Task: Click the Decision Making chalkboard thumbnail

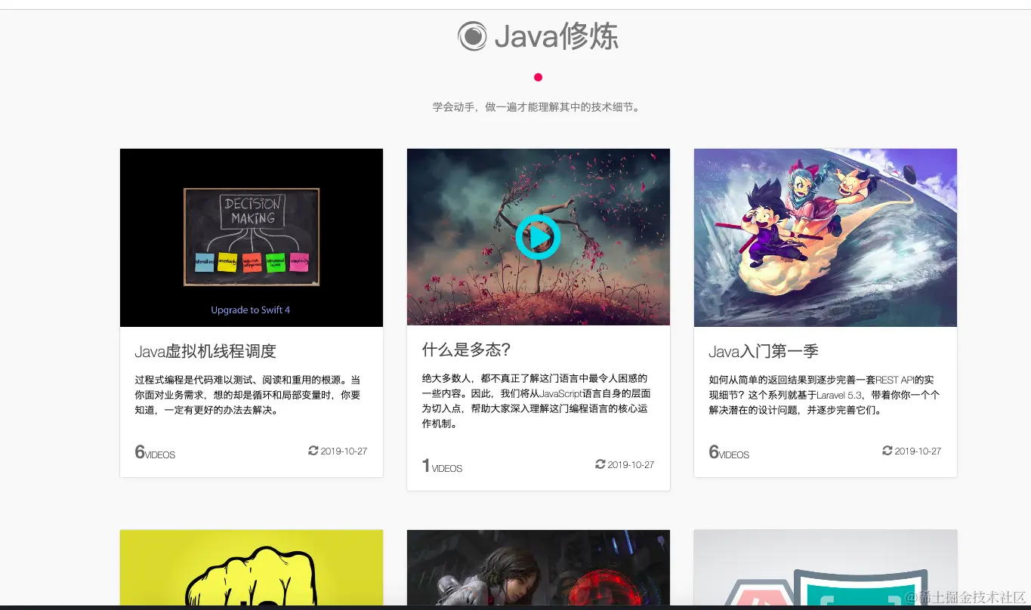Action: pyautogui.click(x=251, y=237)
